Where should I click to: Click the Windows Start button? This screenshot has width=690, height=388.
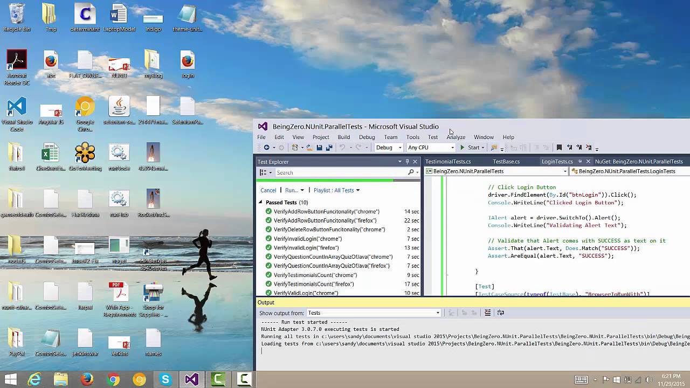coord(10,379)
